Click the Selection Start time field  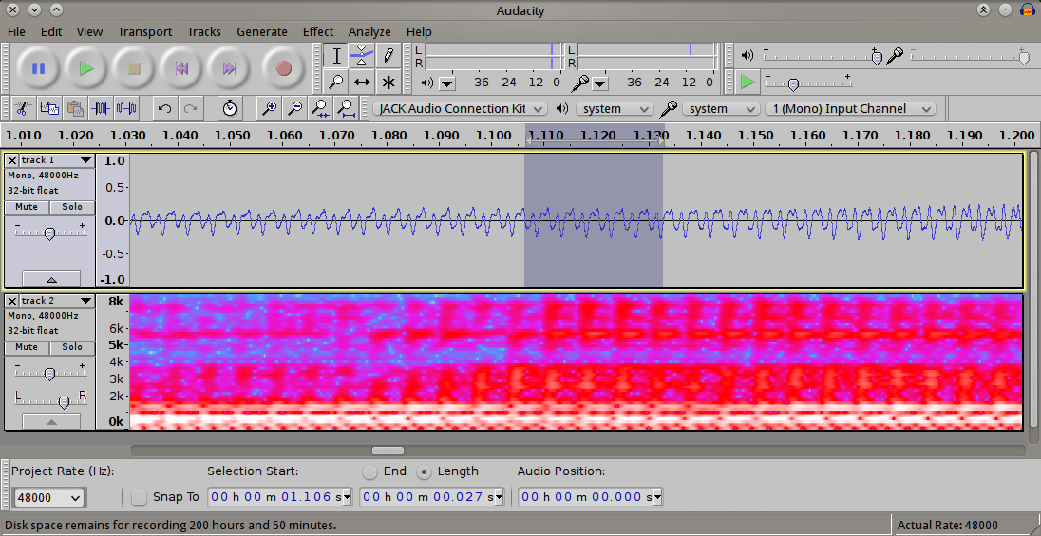coord(279,497)
